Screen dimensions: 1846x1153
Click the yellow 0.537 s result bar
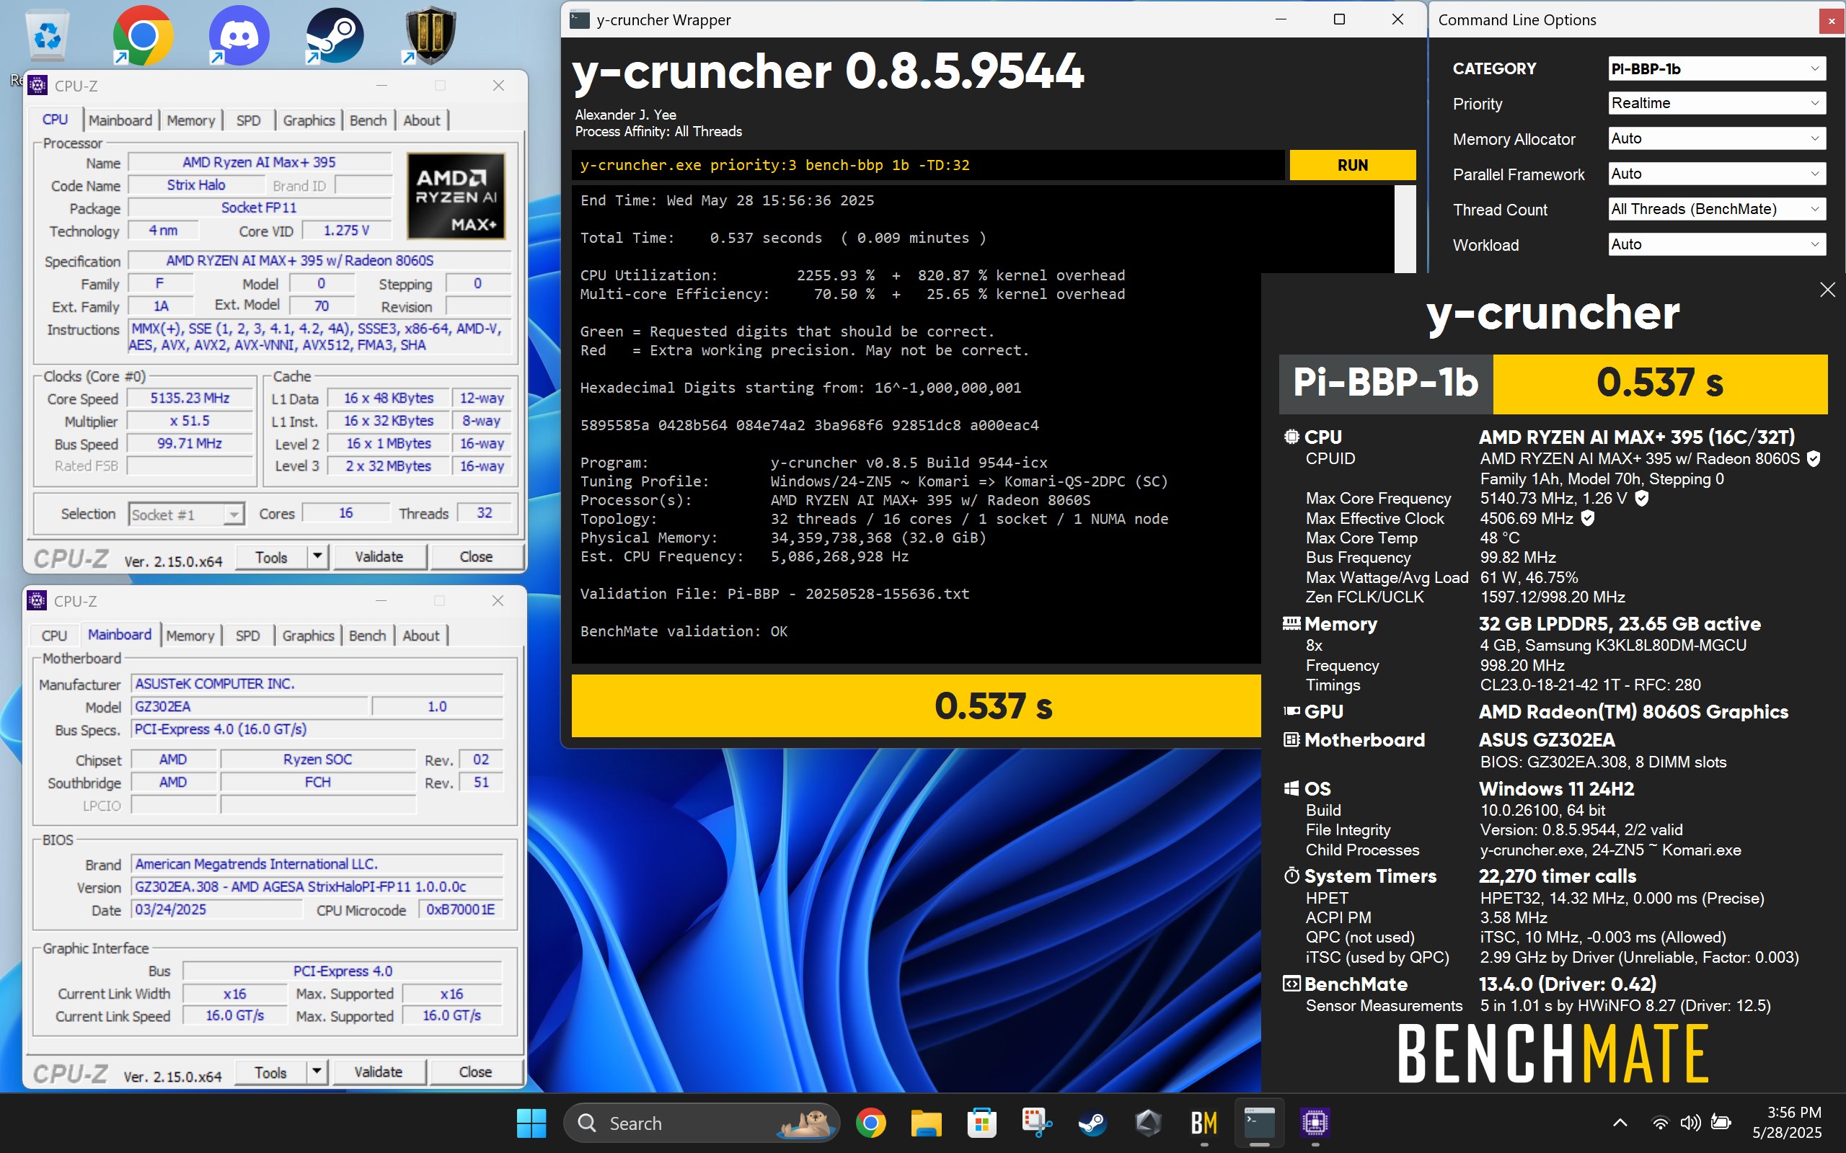click(916, 705)
